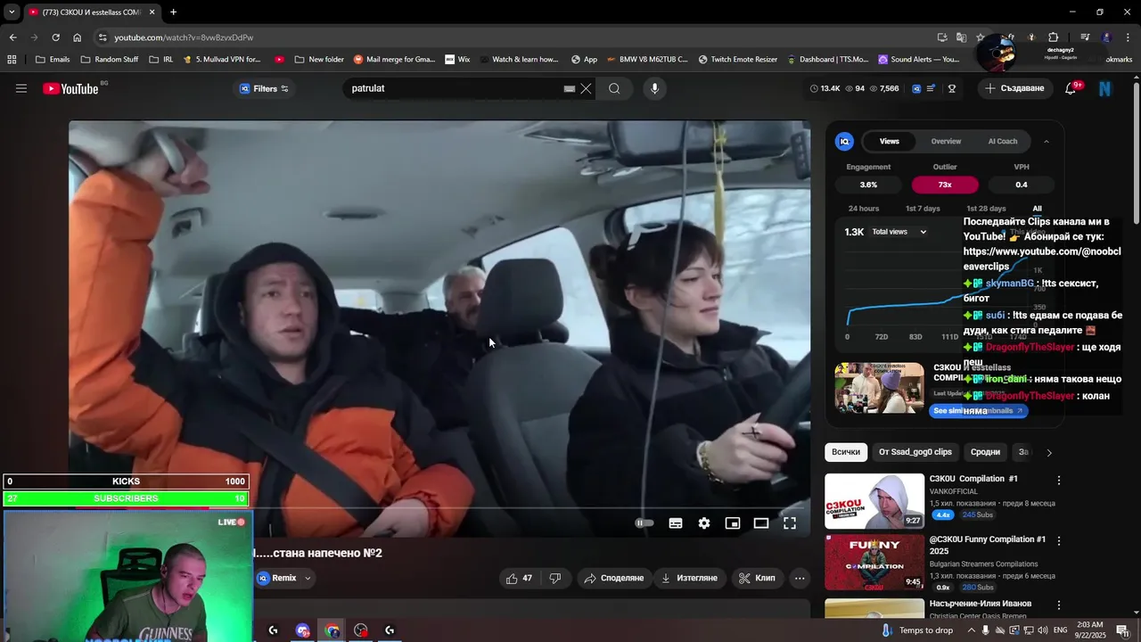
Task: Open options menu for C3K0U Compilation #1
Action: pyautogui.click(x=1059, y=480)
